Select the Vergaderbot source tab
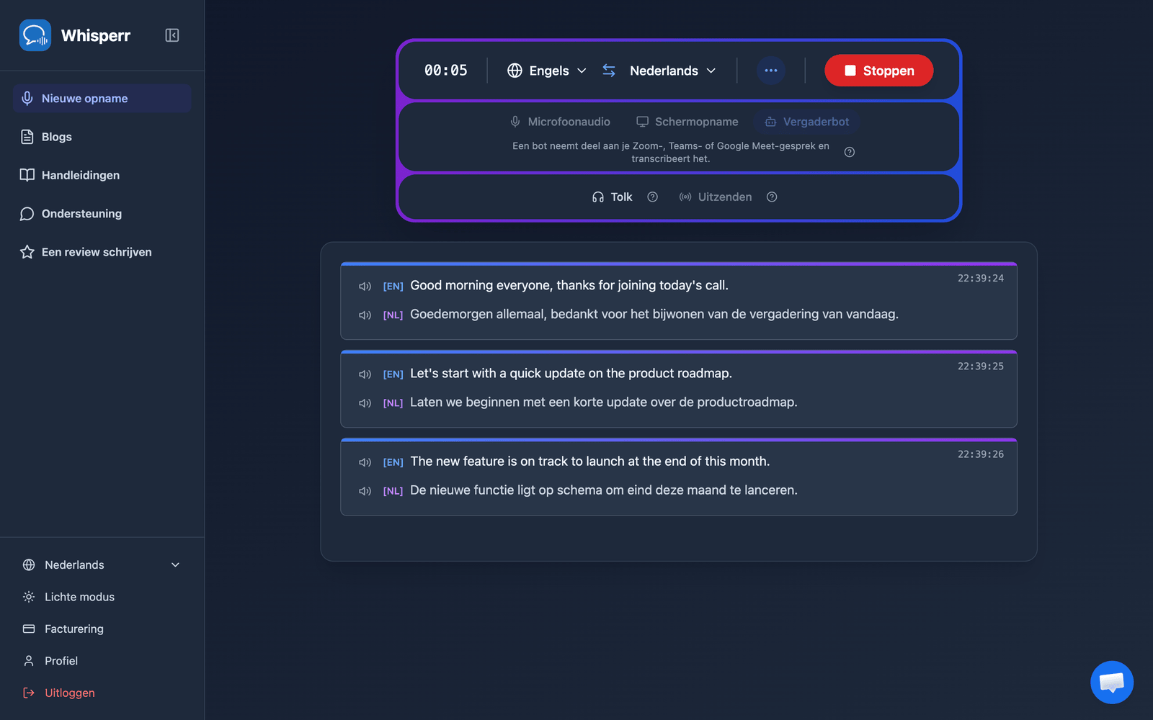Screen dimensions: 1153x720 [x=807, y=122]
